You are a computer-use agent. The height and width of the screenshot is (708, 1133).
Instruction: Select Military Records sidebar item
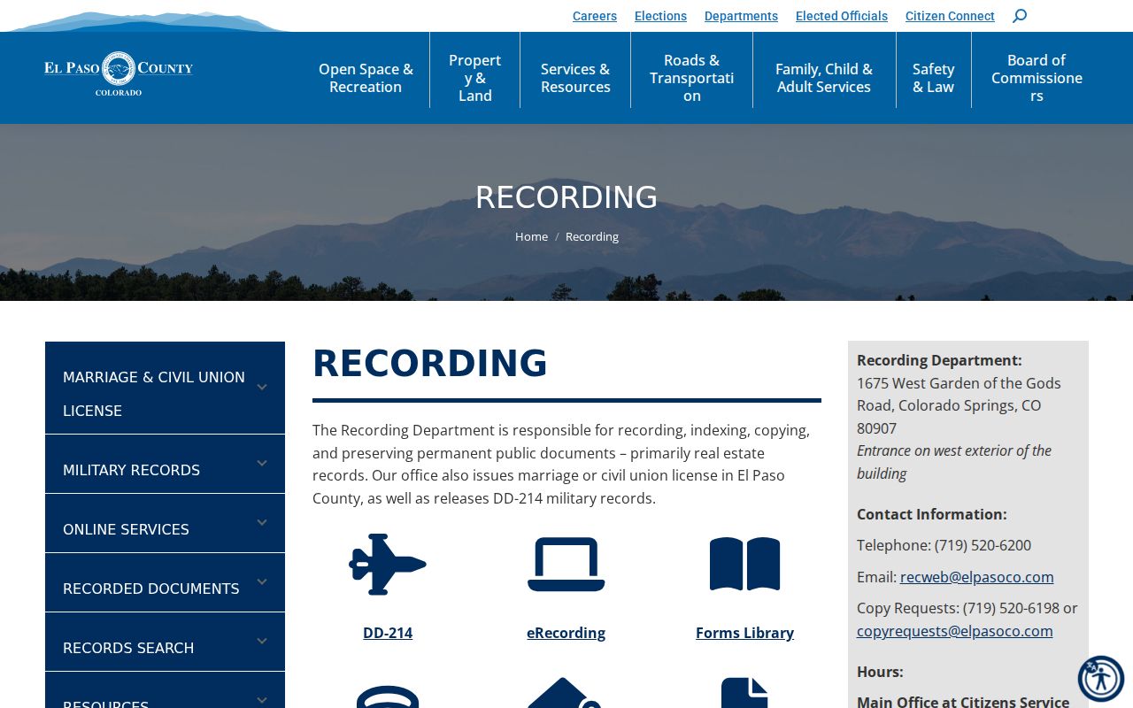165,464
